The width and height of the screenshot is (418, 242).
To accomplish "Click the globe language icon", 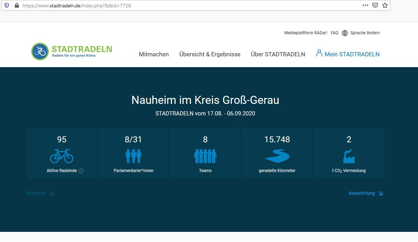I will pos(345,33).
